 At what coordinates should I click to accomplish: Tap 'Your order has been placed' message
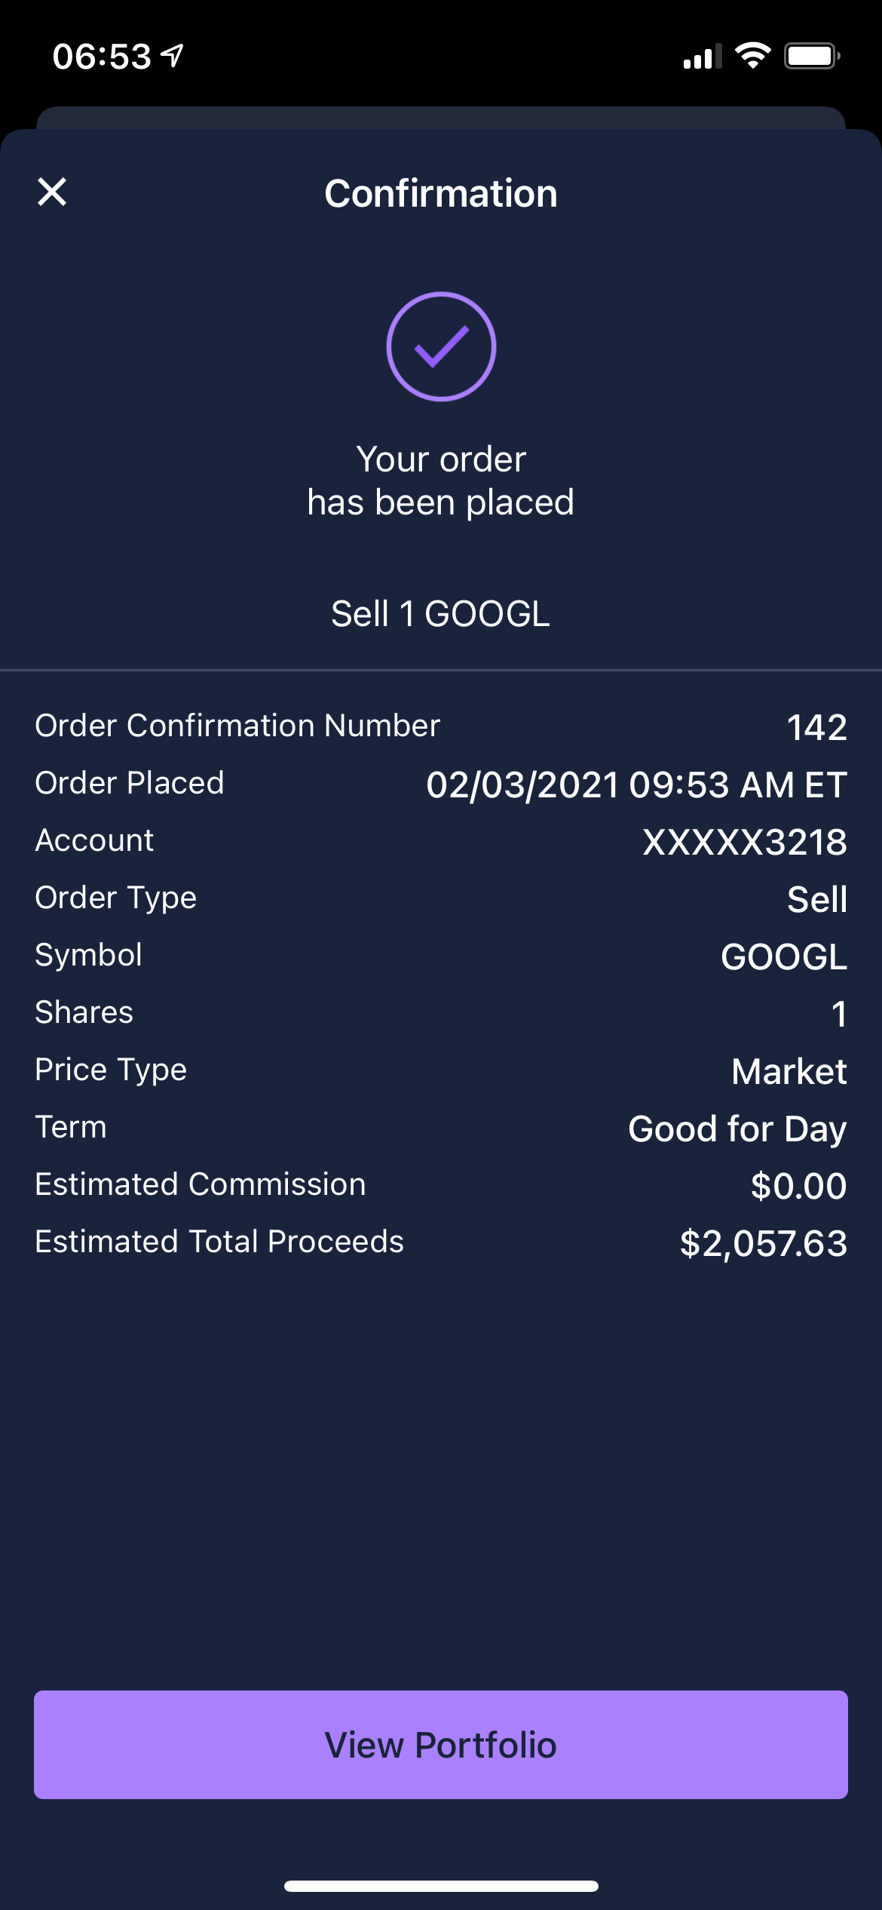(x=441, y=481)
